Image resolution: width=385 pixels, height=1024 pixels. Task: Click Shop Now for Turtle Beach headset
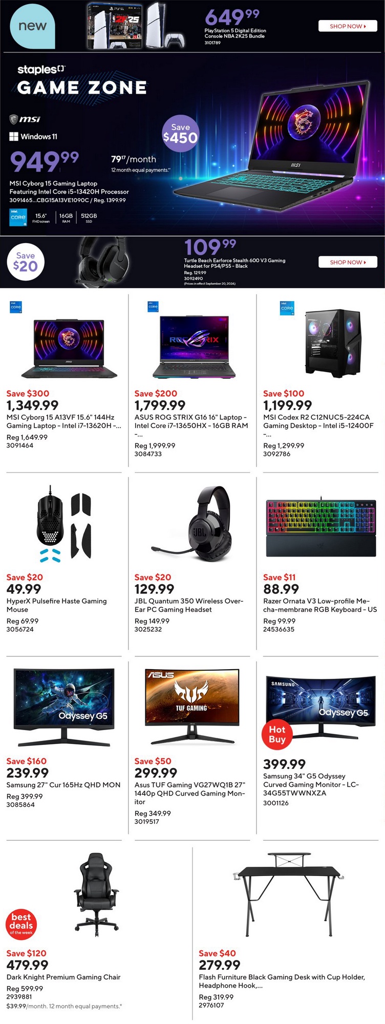click(x=348, y=262)
